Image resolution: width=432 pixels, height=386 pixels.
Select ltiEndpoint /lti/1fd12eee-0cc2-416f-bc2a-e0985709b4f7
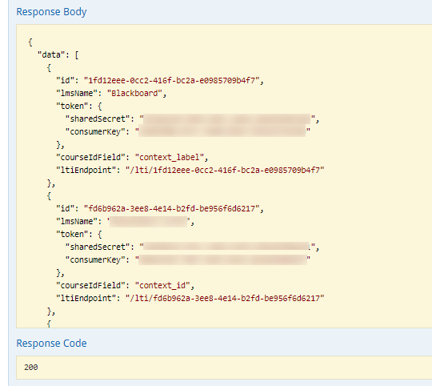click(225, 170)
